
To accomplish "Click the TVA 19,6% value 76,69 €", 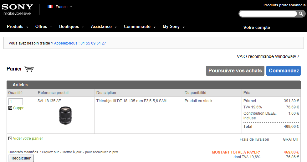I will (x=292, y=107).
